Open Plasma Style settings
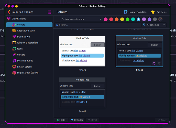 coord(24,37)
